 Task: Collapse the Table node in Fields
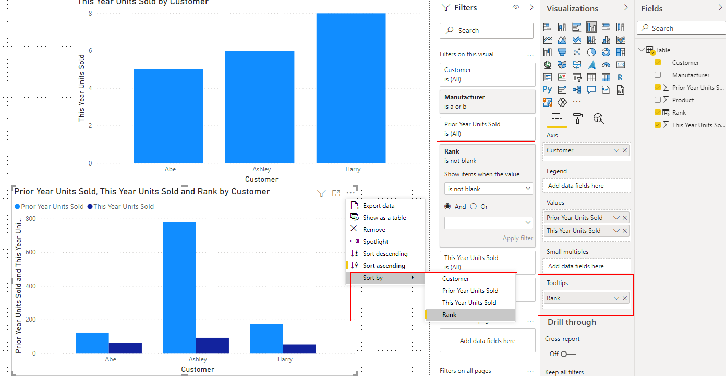tap(641, 50)
